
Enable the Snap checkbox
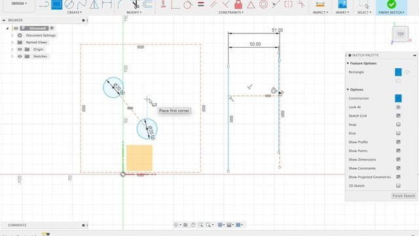coord(398,125)
